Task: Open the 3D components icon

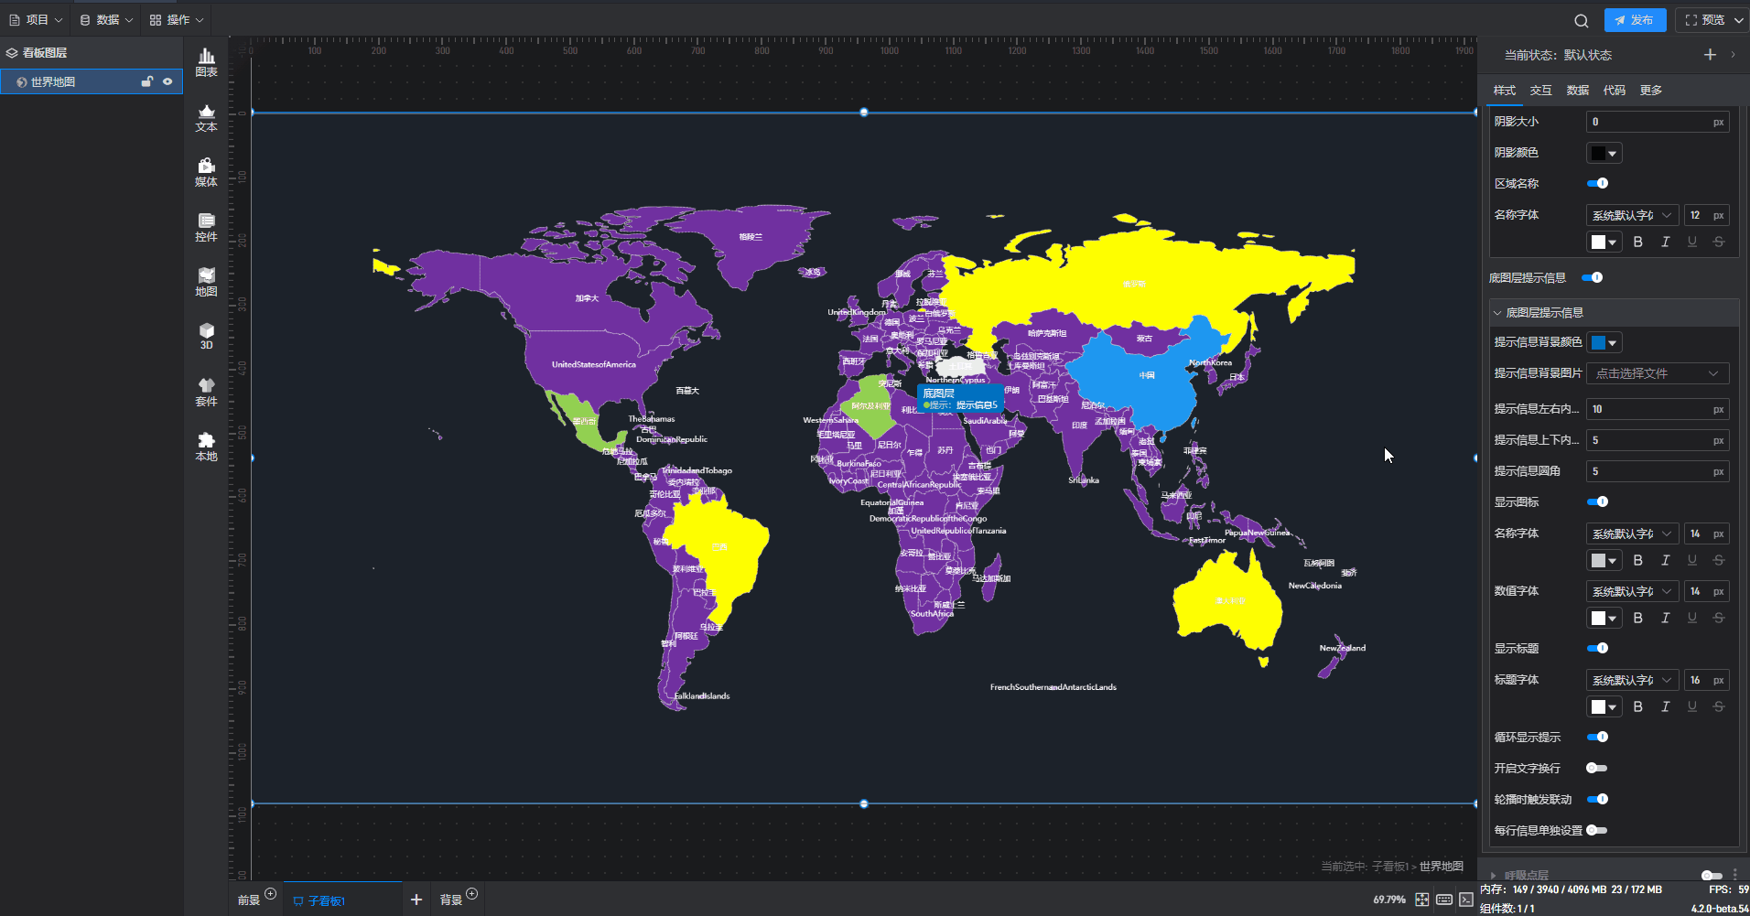Action: click(x=206, y=336)
